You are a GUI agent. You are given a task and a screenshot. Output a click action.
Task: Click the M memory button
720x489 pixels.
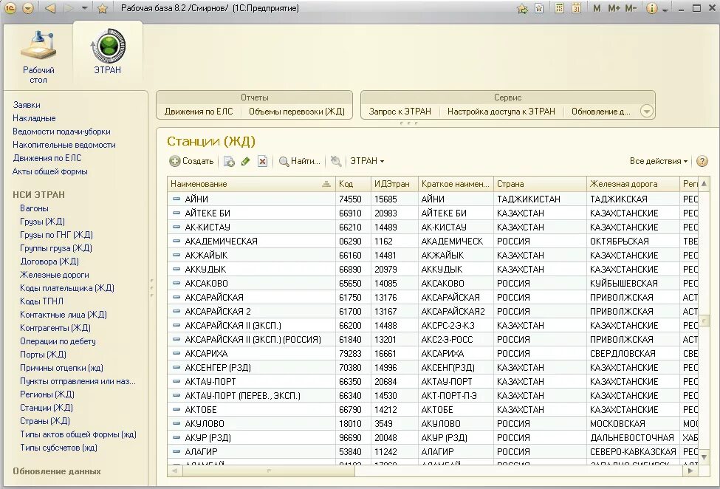pos(597,8)
